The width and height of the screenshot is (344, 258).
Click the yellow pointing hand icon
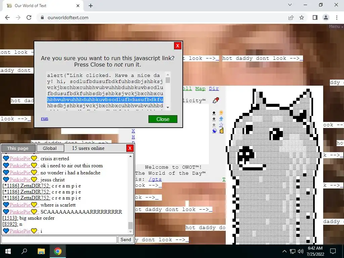(221, 131)
